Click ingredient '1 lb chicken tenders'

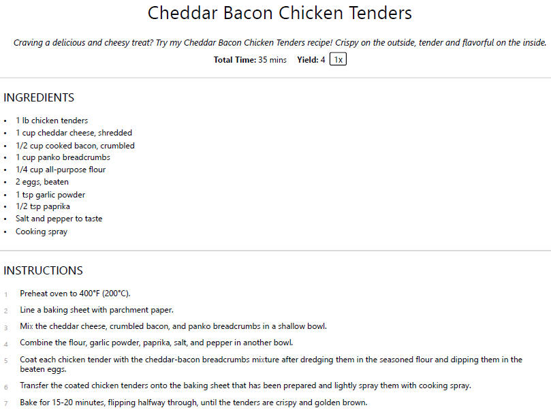point(52,121)
